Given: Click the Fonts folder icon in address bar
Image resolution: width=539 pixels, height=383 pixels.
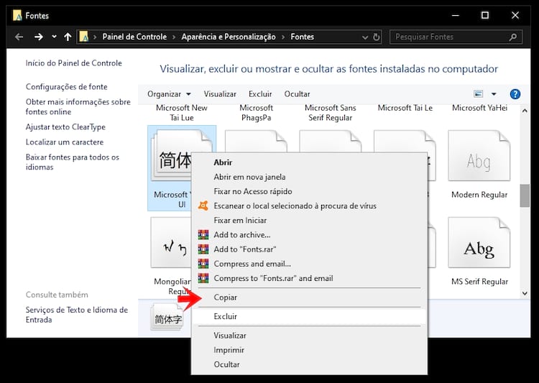Looking at the screenshot, I should click(84, 37).
